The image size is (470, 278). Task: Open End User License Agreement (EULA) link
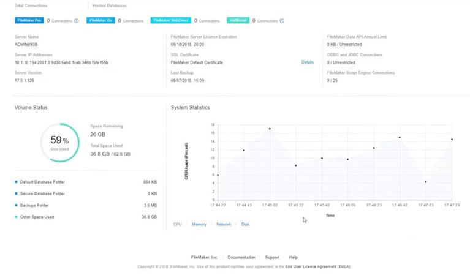[x=318, y=266]
